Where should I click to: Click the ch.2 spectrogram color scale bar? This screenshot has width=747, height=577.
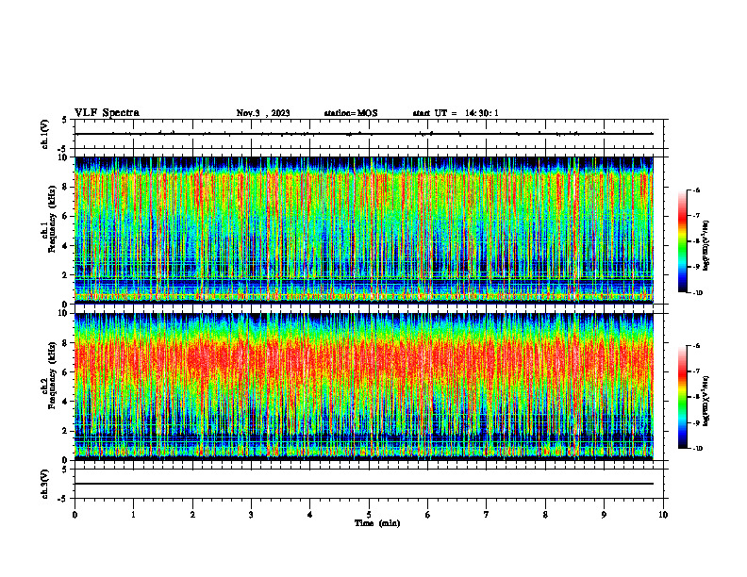[x=682, y=397]
